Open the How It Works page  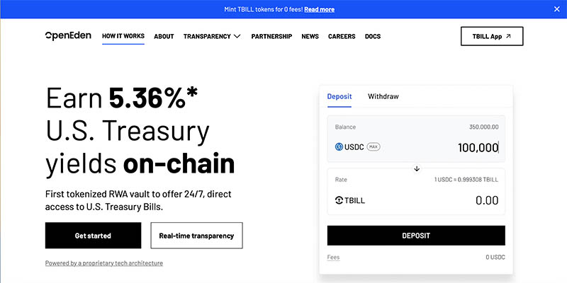click(x=123, y=36)
